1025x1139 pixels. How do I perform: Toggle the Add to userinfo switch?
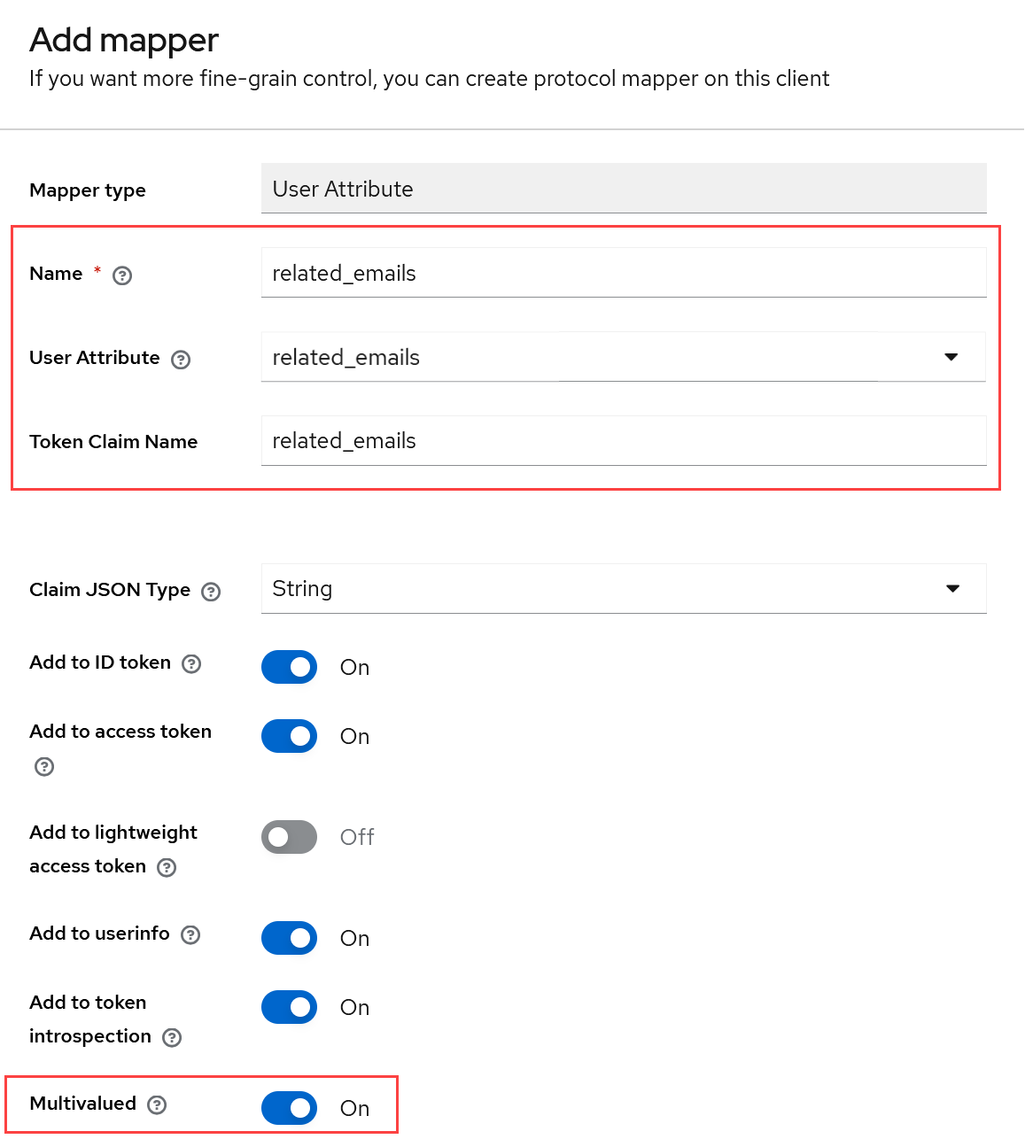coord(289,938)
